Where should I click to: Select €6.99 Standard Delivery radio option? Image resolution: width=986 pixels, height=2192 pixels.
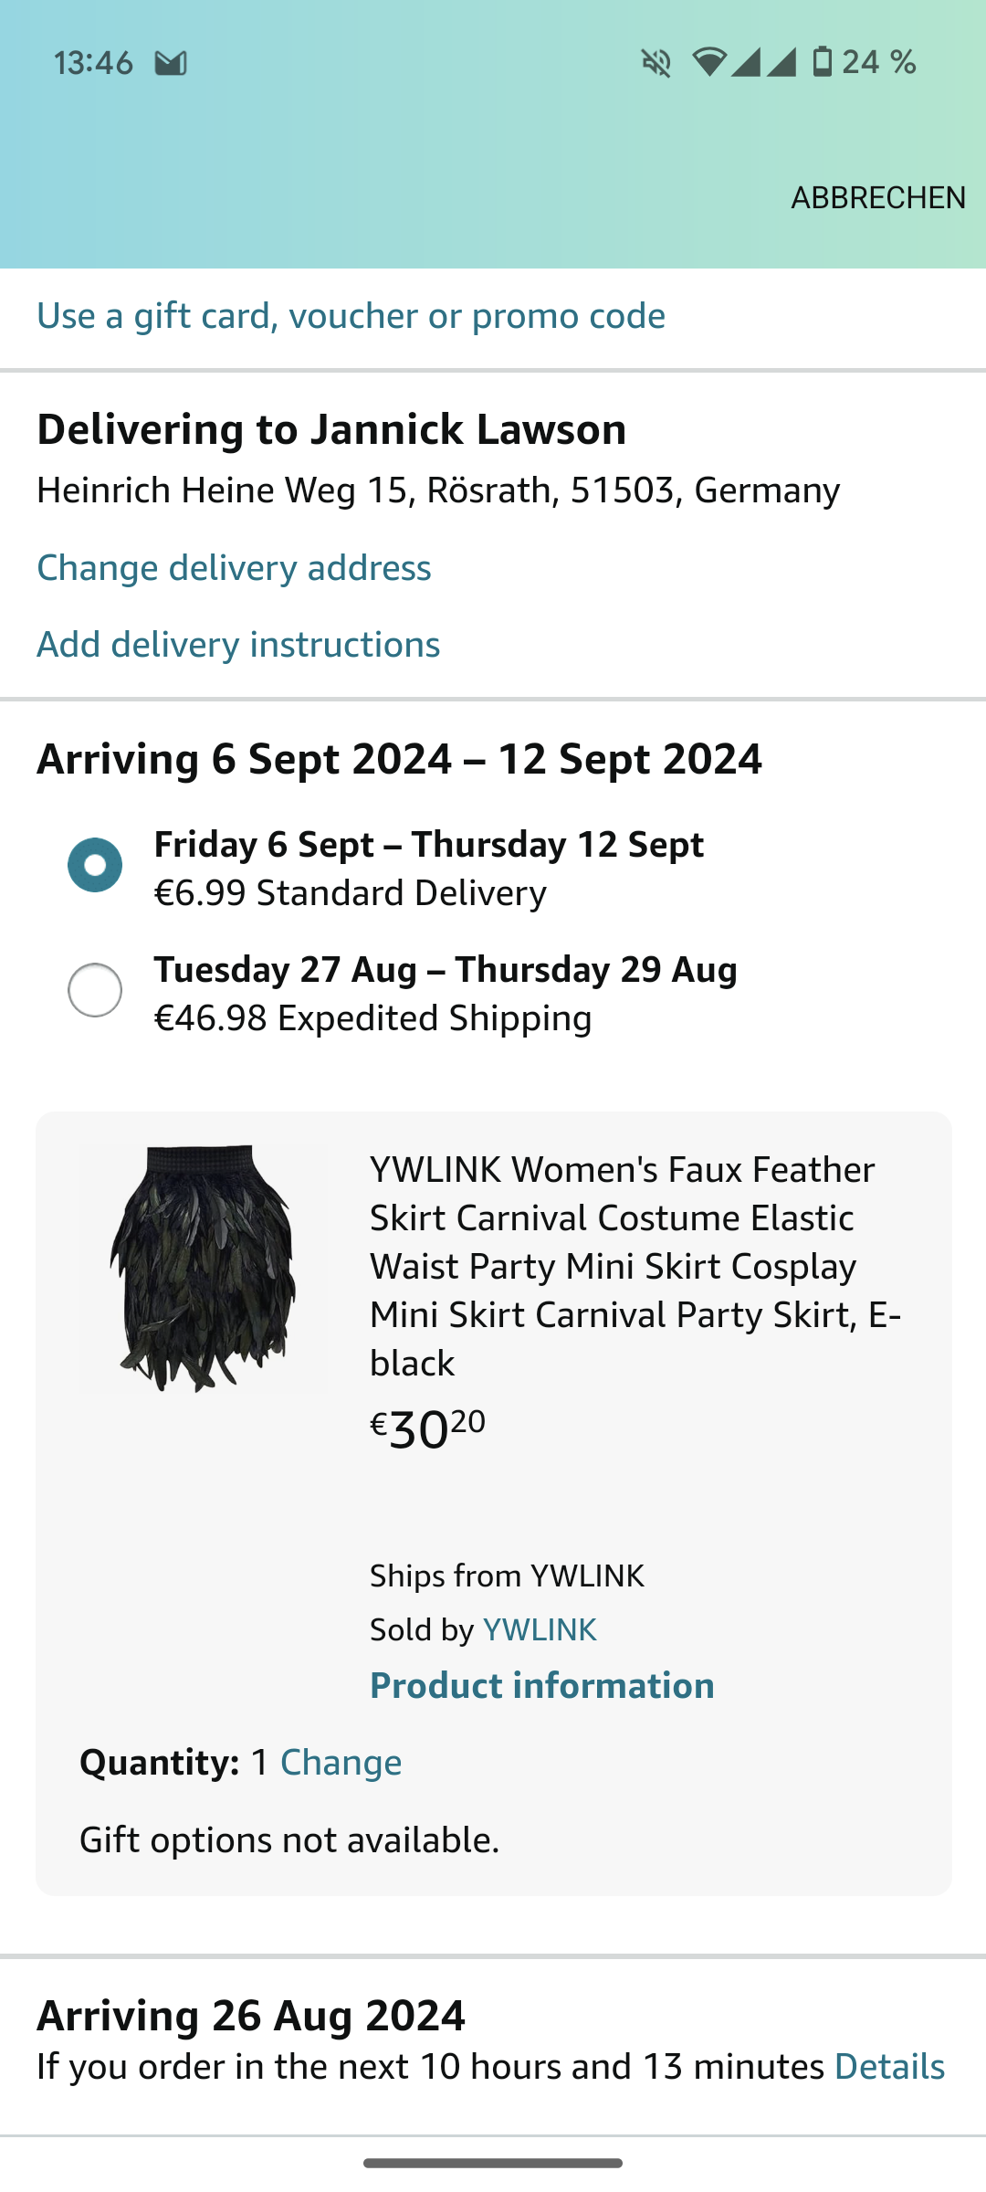(x=95, y=865)
